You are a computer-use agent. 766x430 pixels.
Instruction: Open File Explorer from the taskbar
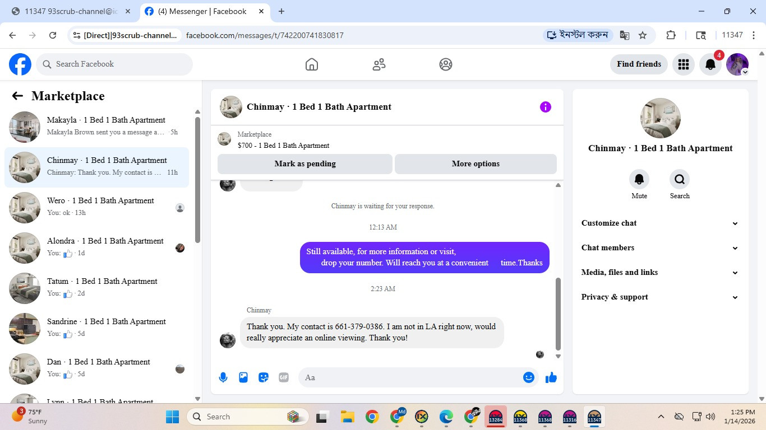pos(347,417)
